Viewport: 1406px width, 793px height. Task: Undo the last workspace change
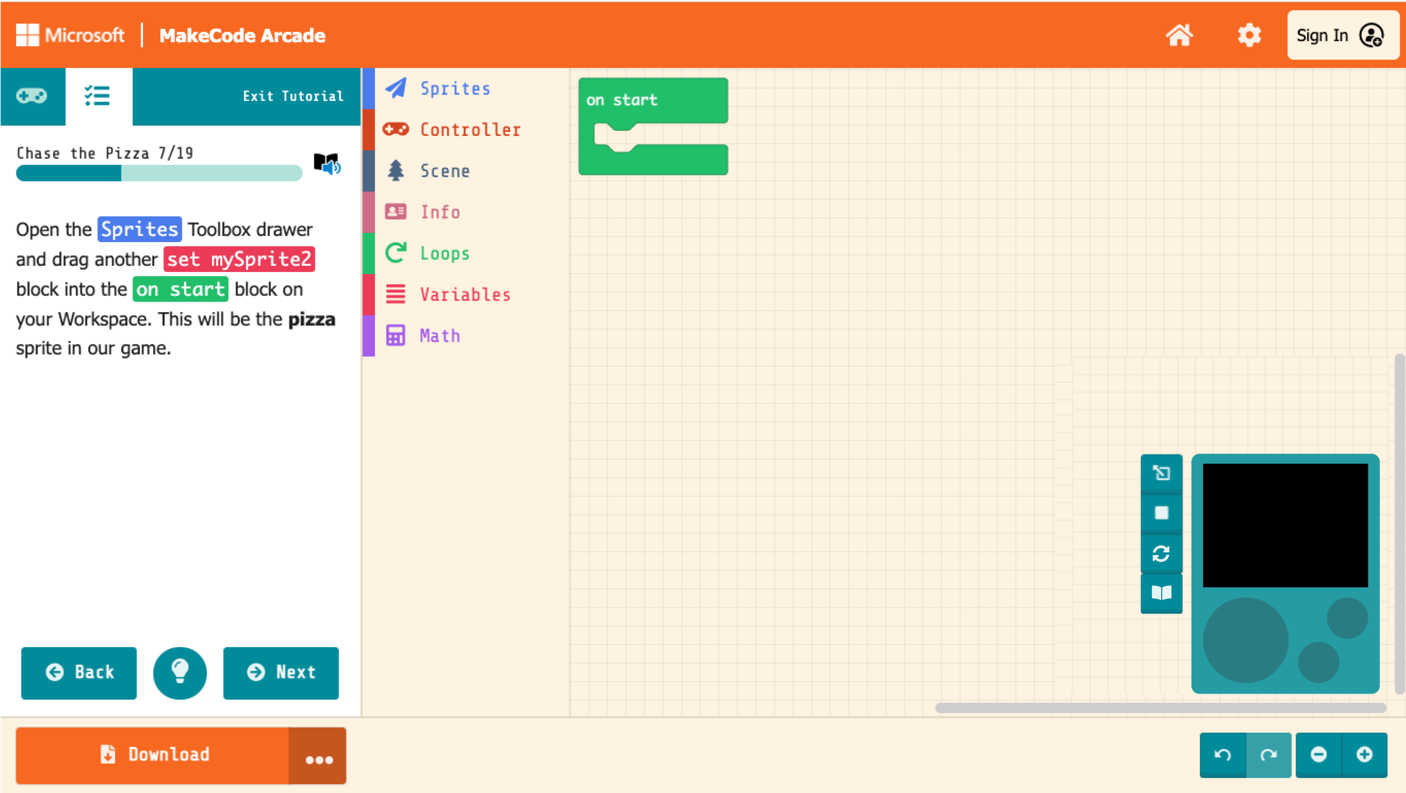(1222, 755)
